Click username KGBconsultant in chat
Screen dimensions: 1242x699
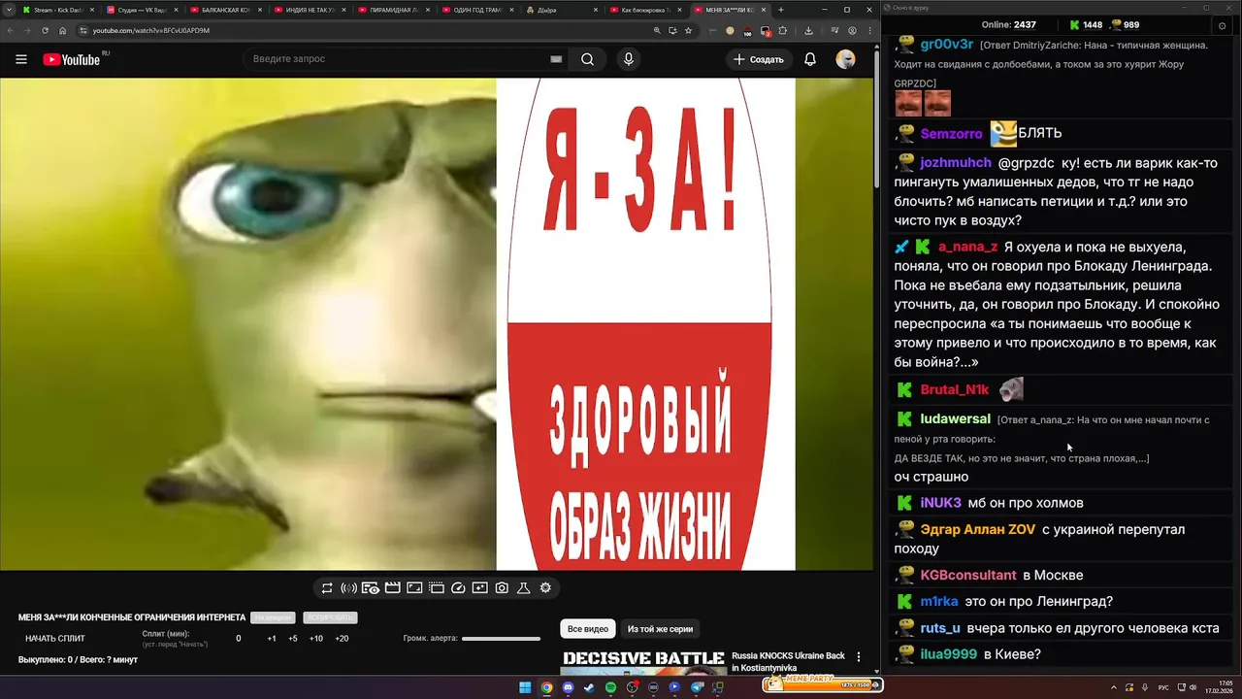(968, 576)
